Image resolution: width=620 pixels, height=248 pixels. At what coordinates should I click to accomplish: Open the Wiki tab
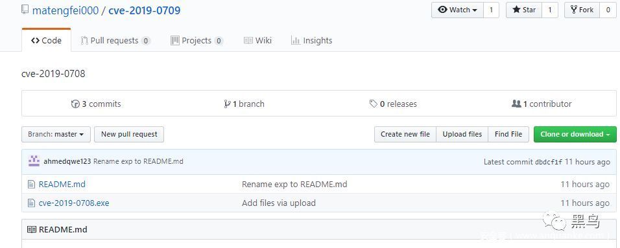coord(258,40)
